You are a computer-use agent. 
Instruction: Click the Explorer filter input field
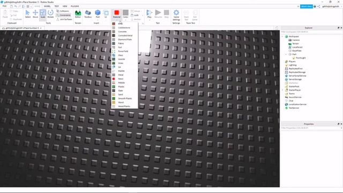coord(311,32)
